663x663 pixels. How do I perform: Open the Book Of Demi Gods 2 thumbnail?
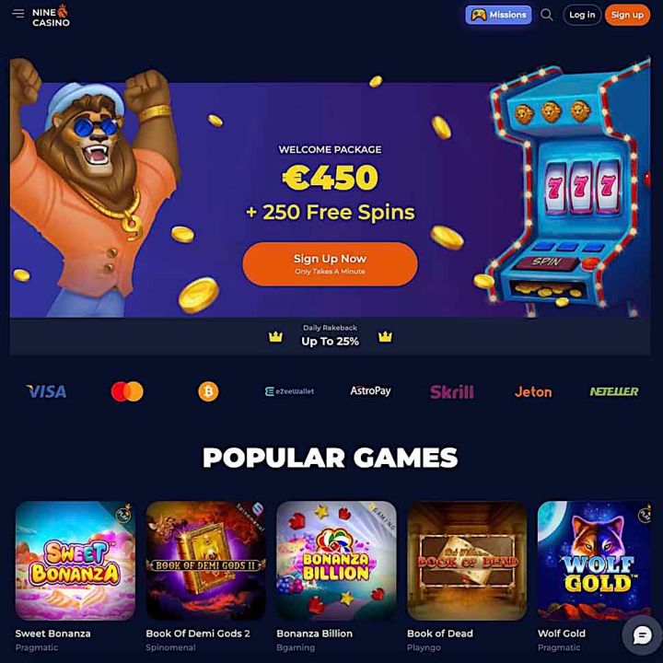(205, 560)
